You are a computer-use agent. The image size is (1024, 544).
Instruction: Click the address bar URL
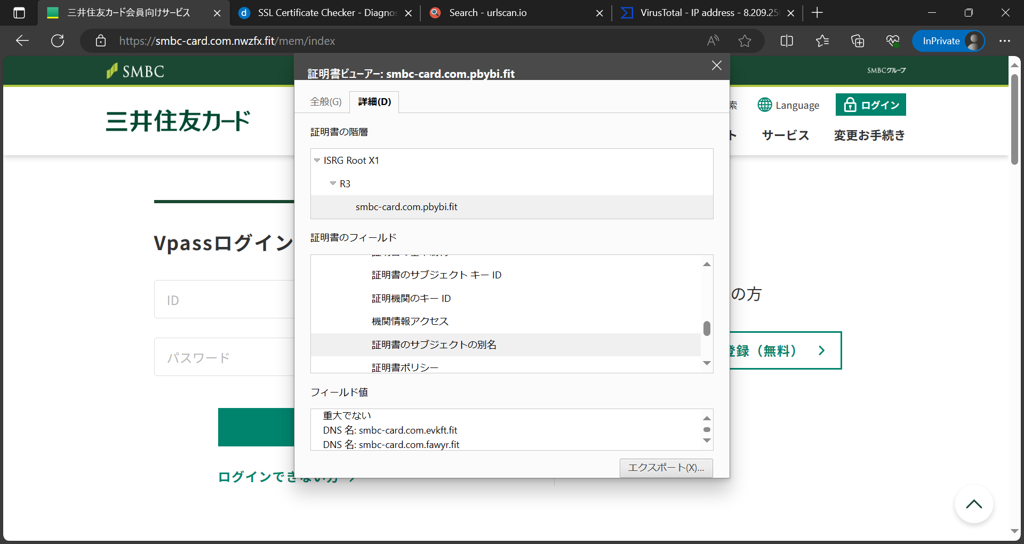pyautogui.click(x=227, y=41)
